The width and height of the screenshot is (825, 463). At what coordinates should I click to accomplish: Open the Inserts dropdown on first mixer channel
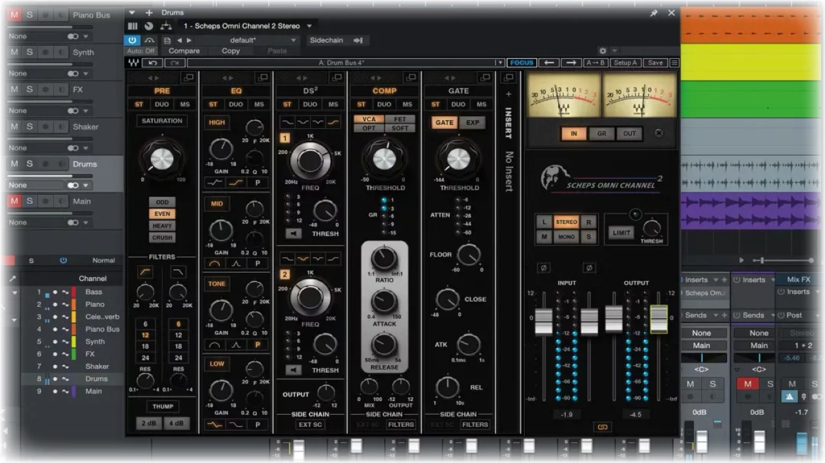pos(714,280)
